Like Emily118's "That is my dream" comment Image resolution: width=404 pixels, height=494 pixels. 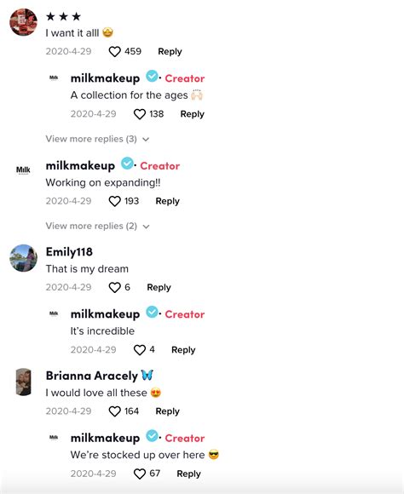114,287
